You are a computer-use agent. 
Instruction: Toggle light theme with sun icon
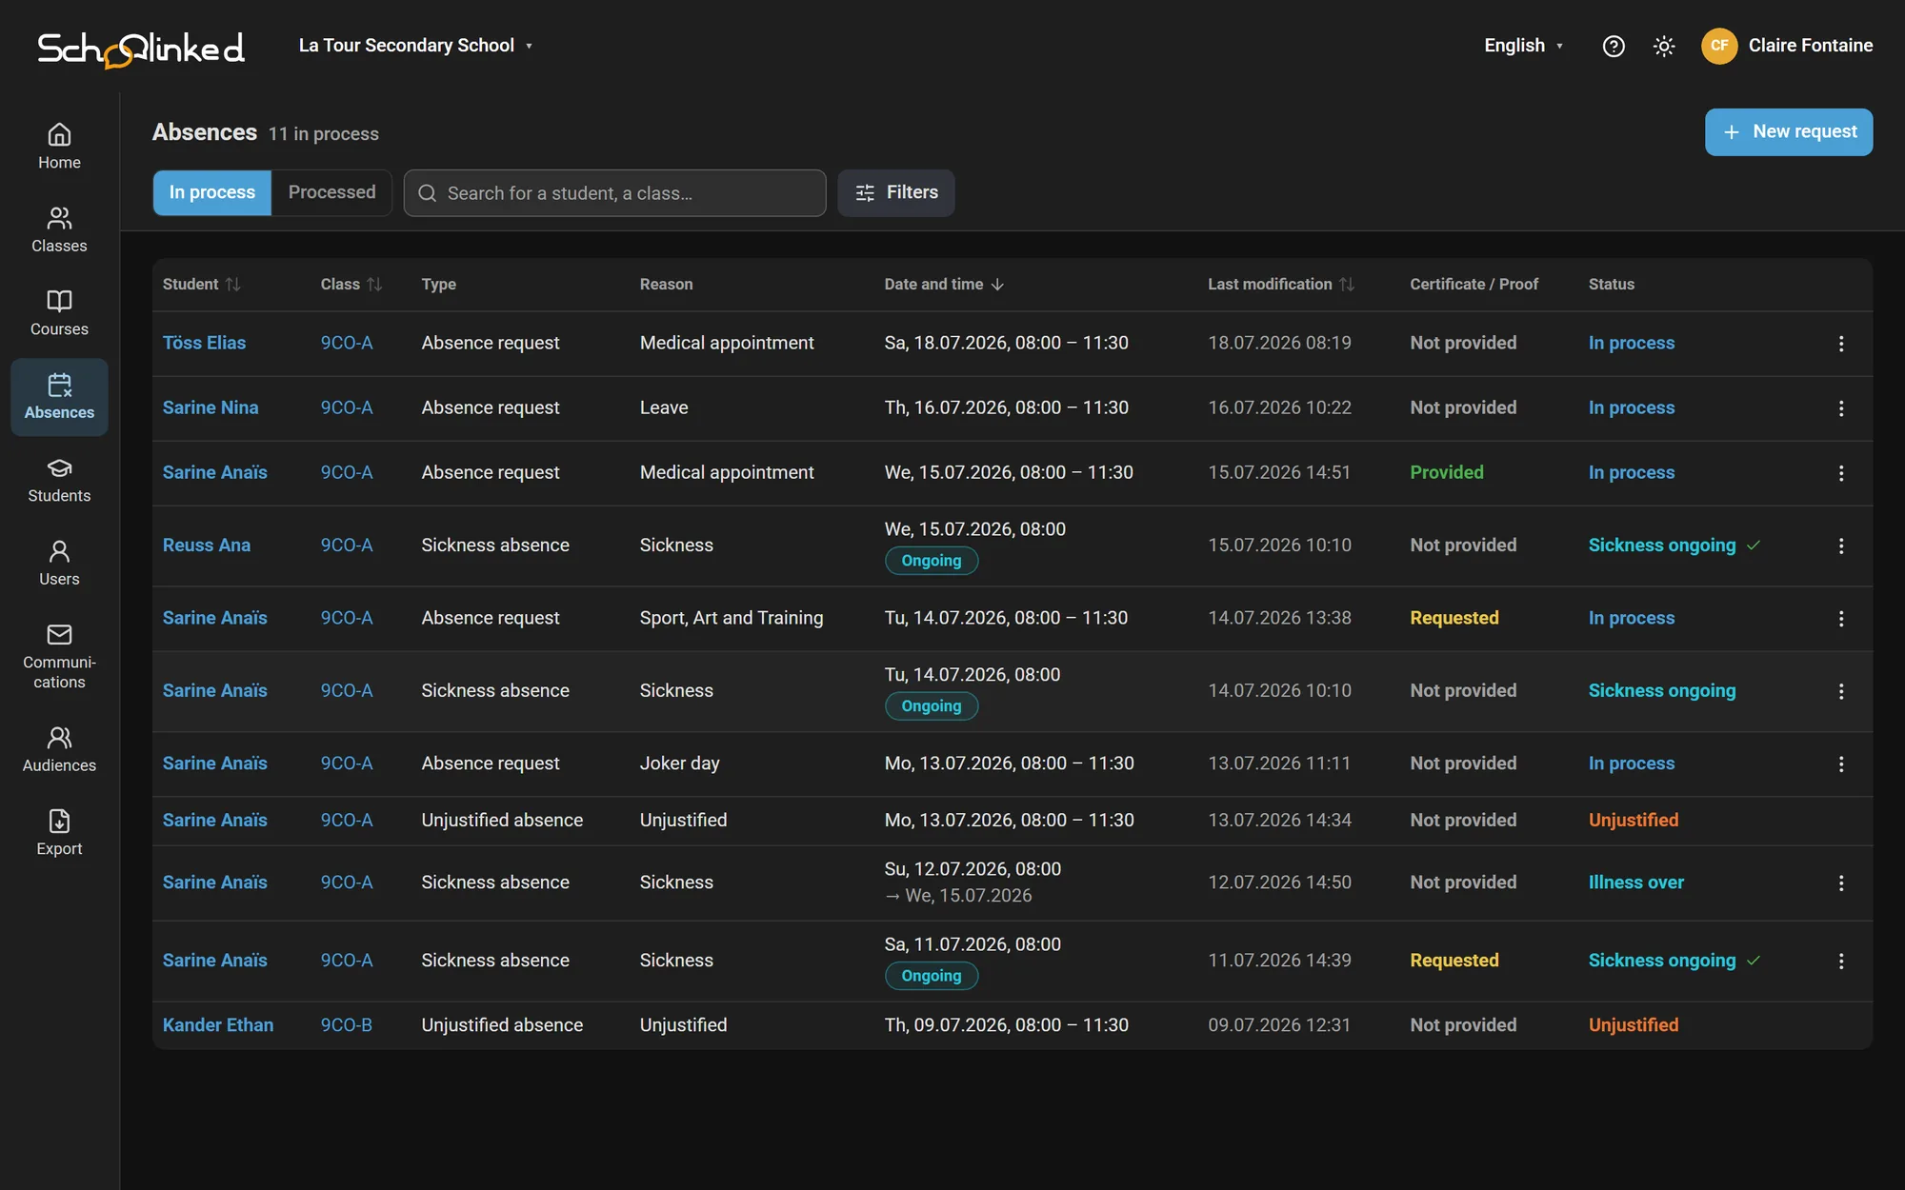(1664, 46)
